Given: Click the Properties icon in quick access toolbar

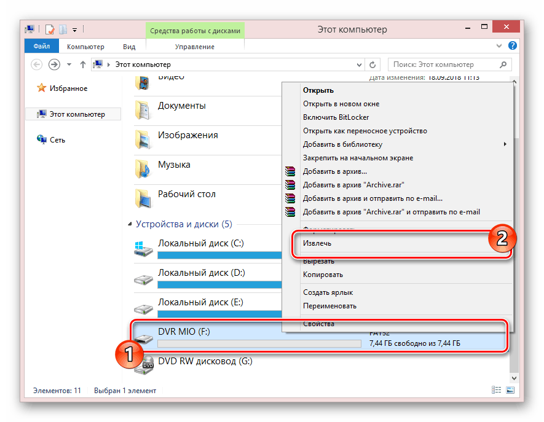Looking at the screenshot, I should click(49, 29).
